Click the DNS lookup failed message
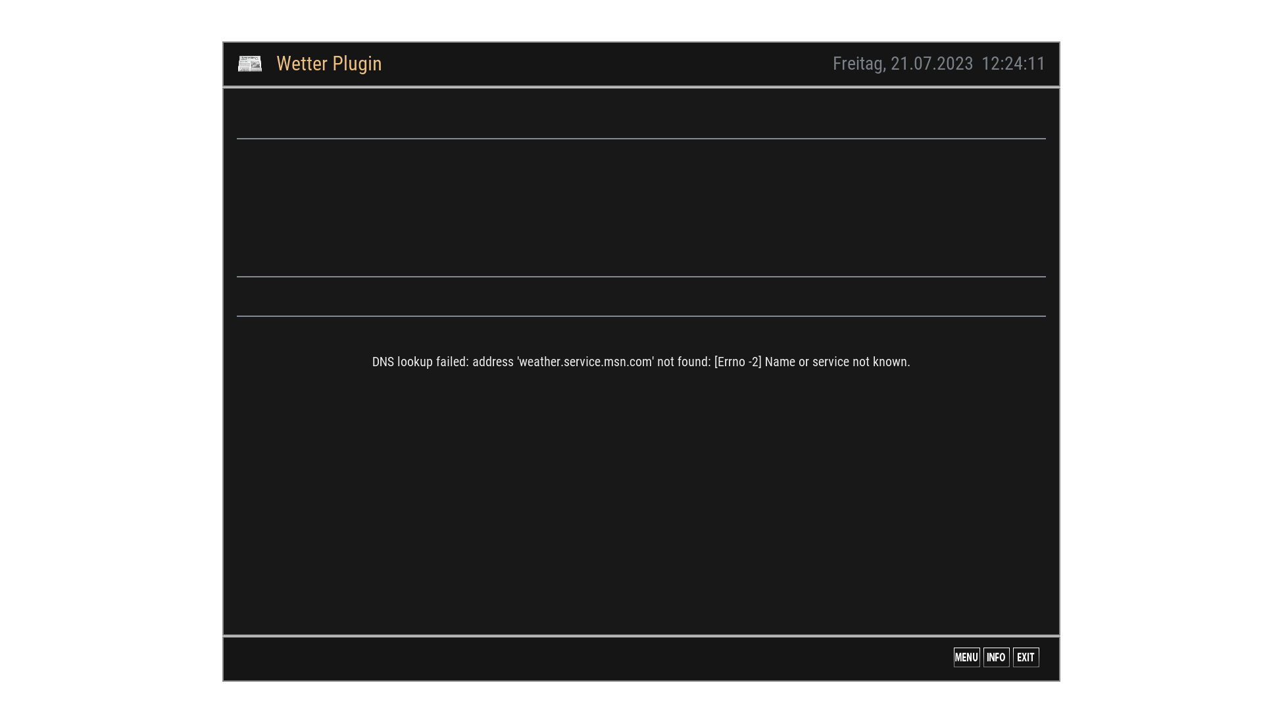The image size is (1263, 710). click(x=420, y=362)
